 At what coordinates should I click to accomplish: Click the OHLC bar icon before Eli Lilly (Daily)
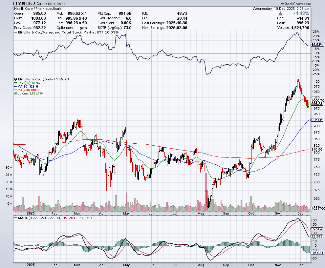(15, 79)
